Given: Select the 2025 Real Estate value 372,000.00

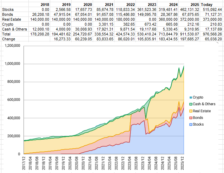Looking at the screenshot, I should pyautogui.click(x=189, y=19).
